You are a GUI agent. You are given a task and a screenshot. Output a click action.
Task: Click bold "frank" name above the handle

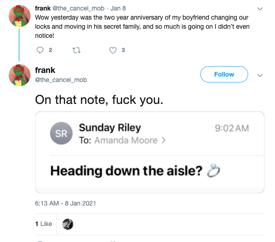(45, 70)
